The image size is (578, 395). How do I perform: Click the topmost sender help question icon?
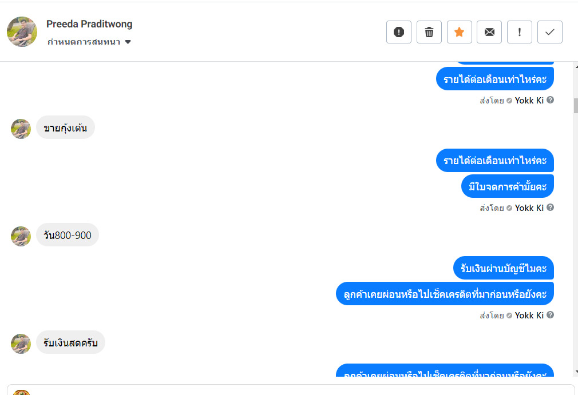[x=551, y=100]
